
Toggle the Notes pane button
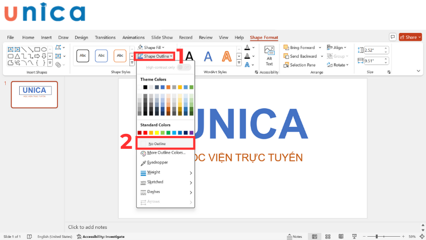[294, 236]
